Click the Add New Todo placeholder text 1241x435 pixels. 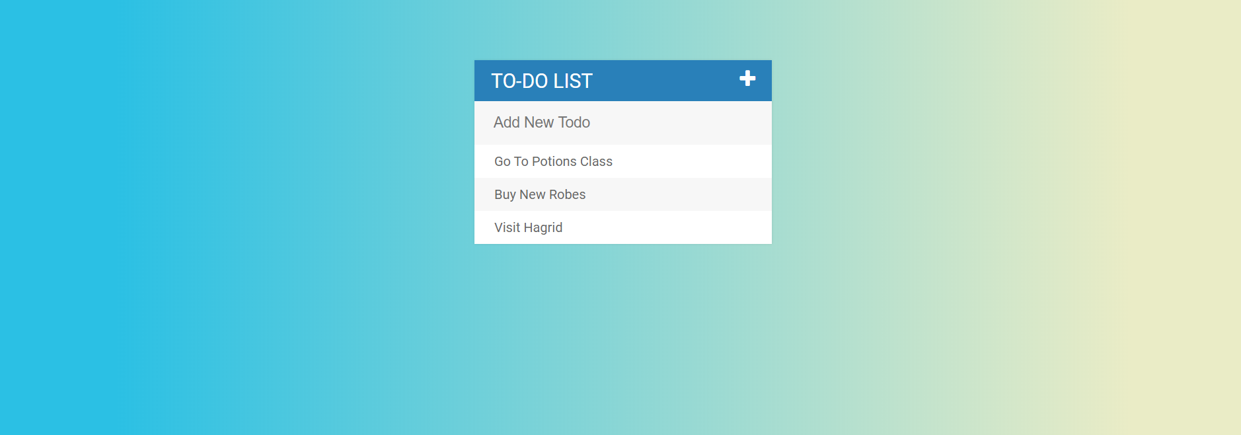[x=542, y=122]
